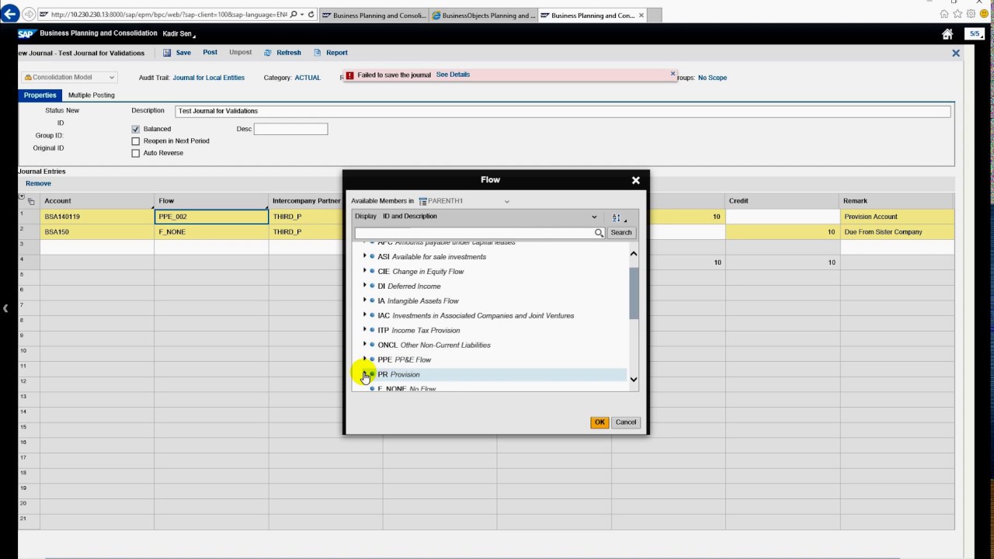Click the browser forward arrow

click(29, 14)
